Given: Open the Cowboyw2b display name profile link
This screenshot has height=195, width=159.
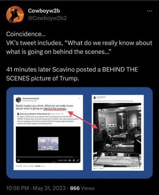Looking at the screenshot, I should pyautogui.click(x=44, y=11).
